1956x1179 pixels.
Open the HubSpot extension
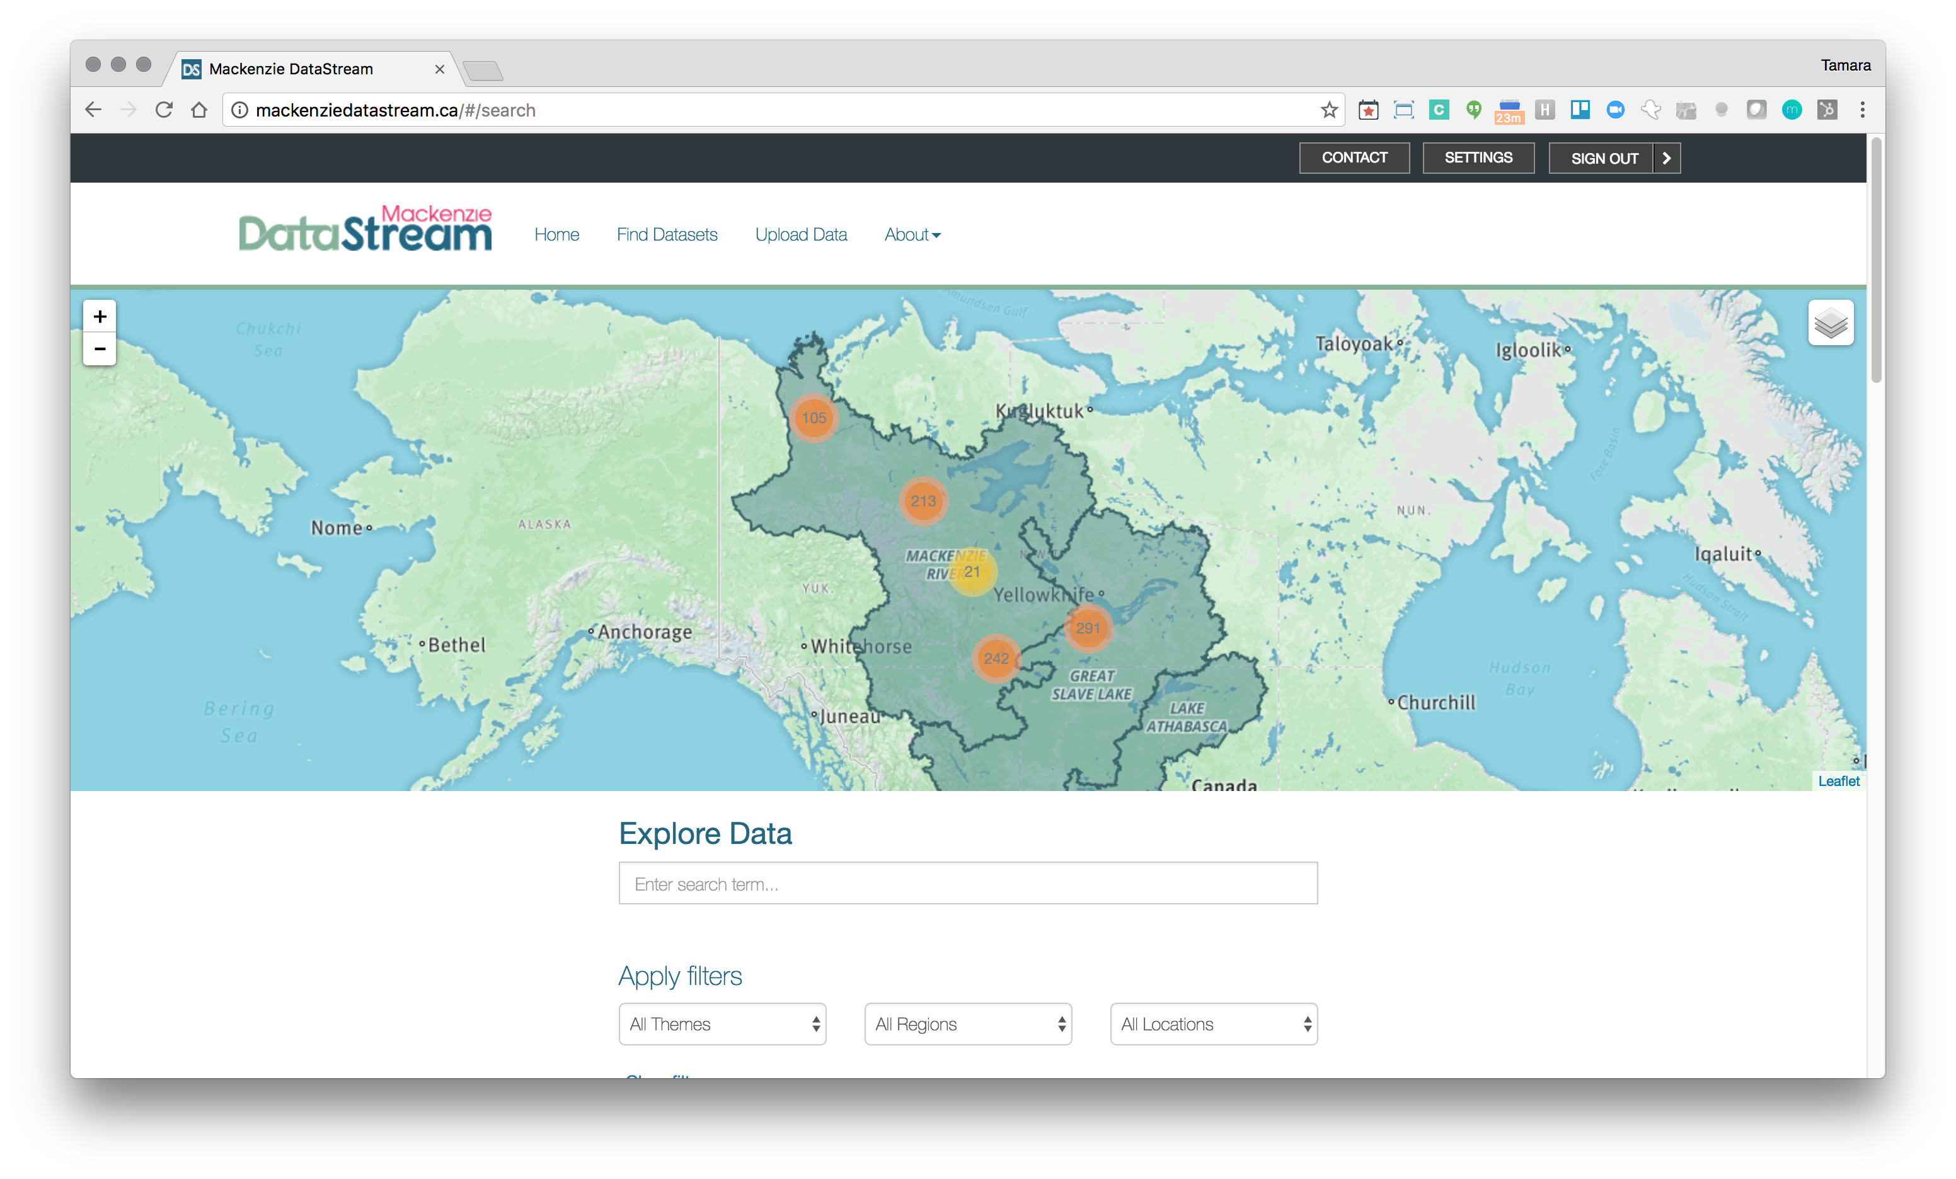click(1827, 110)
